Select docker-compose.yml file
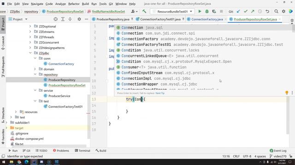Screen dimensions: 295x165 click(29, 139)
